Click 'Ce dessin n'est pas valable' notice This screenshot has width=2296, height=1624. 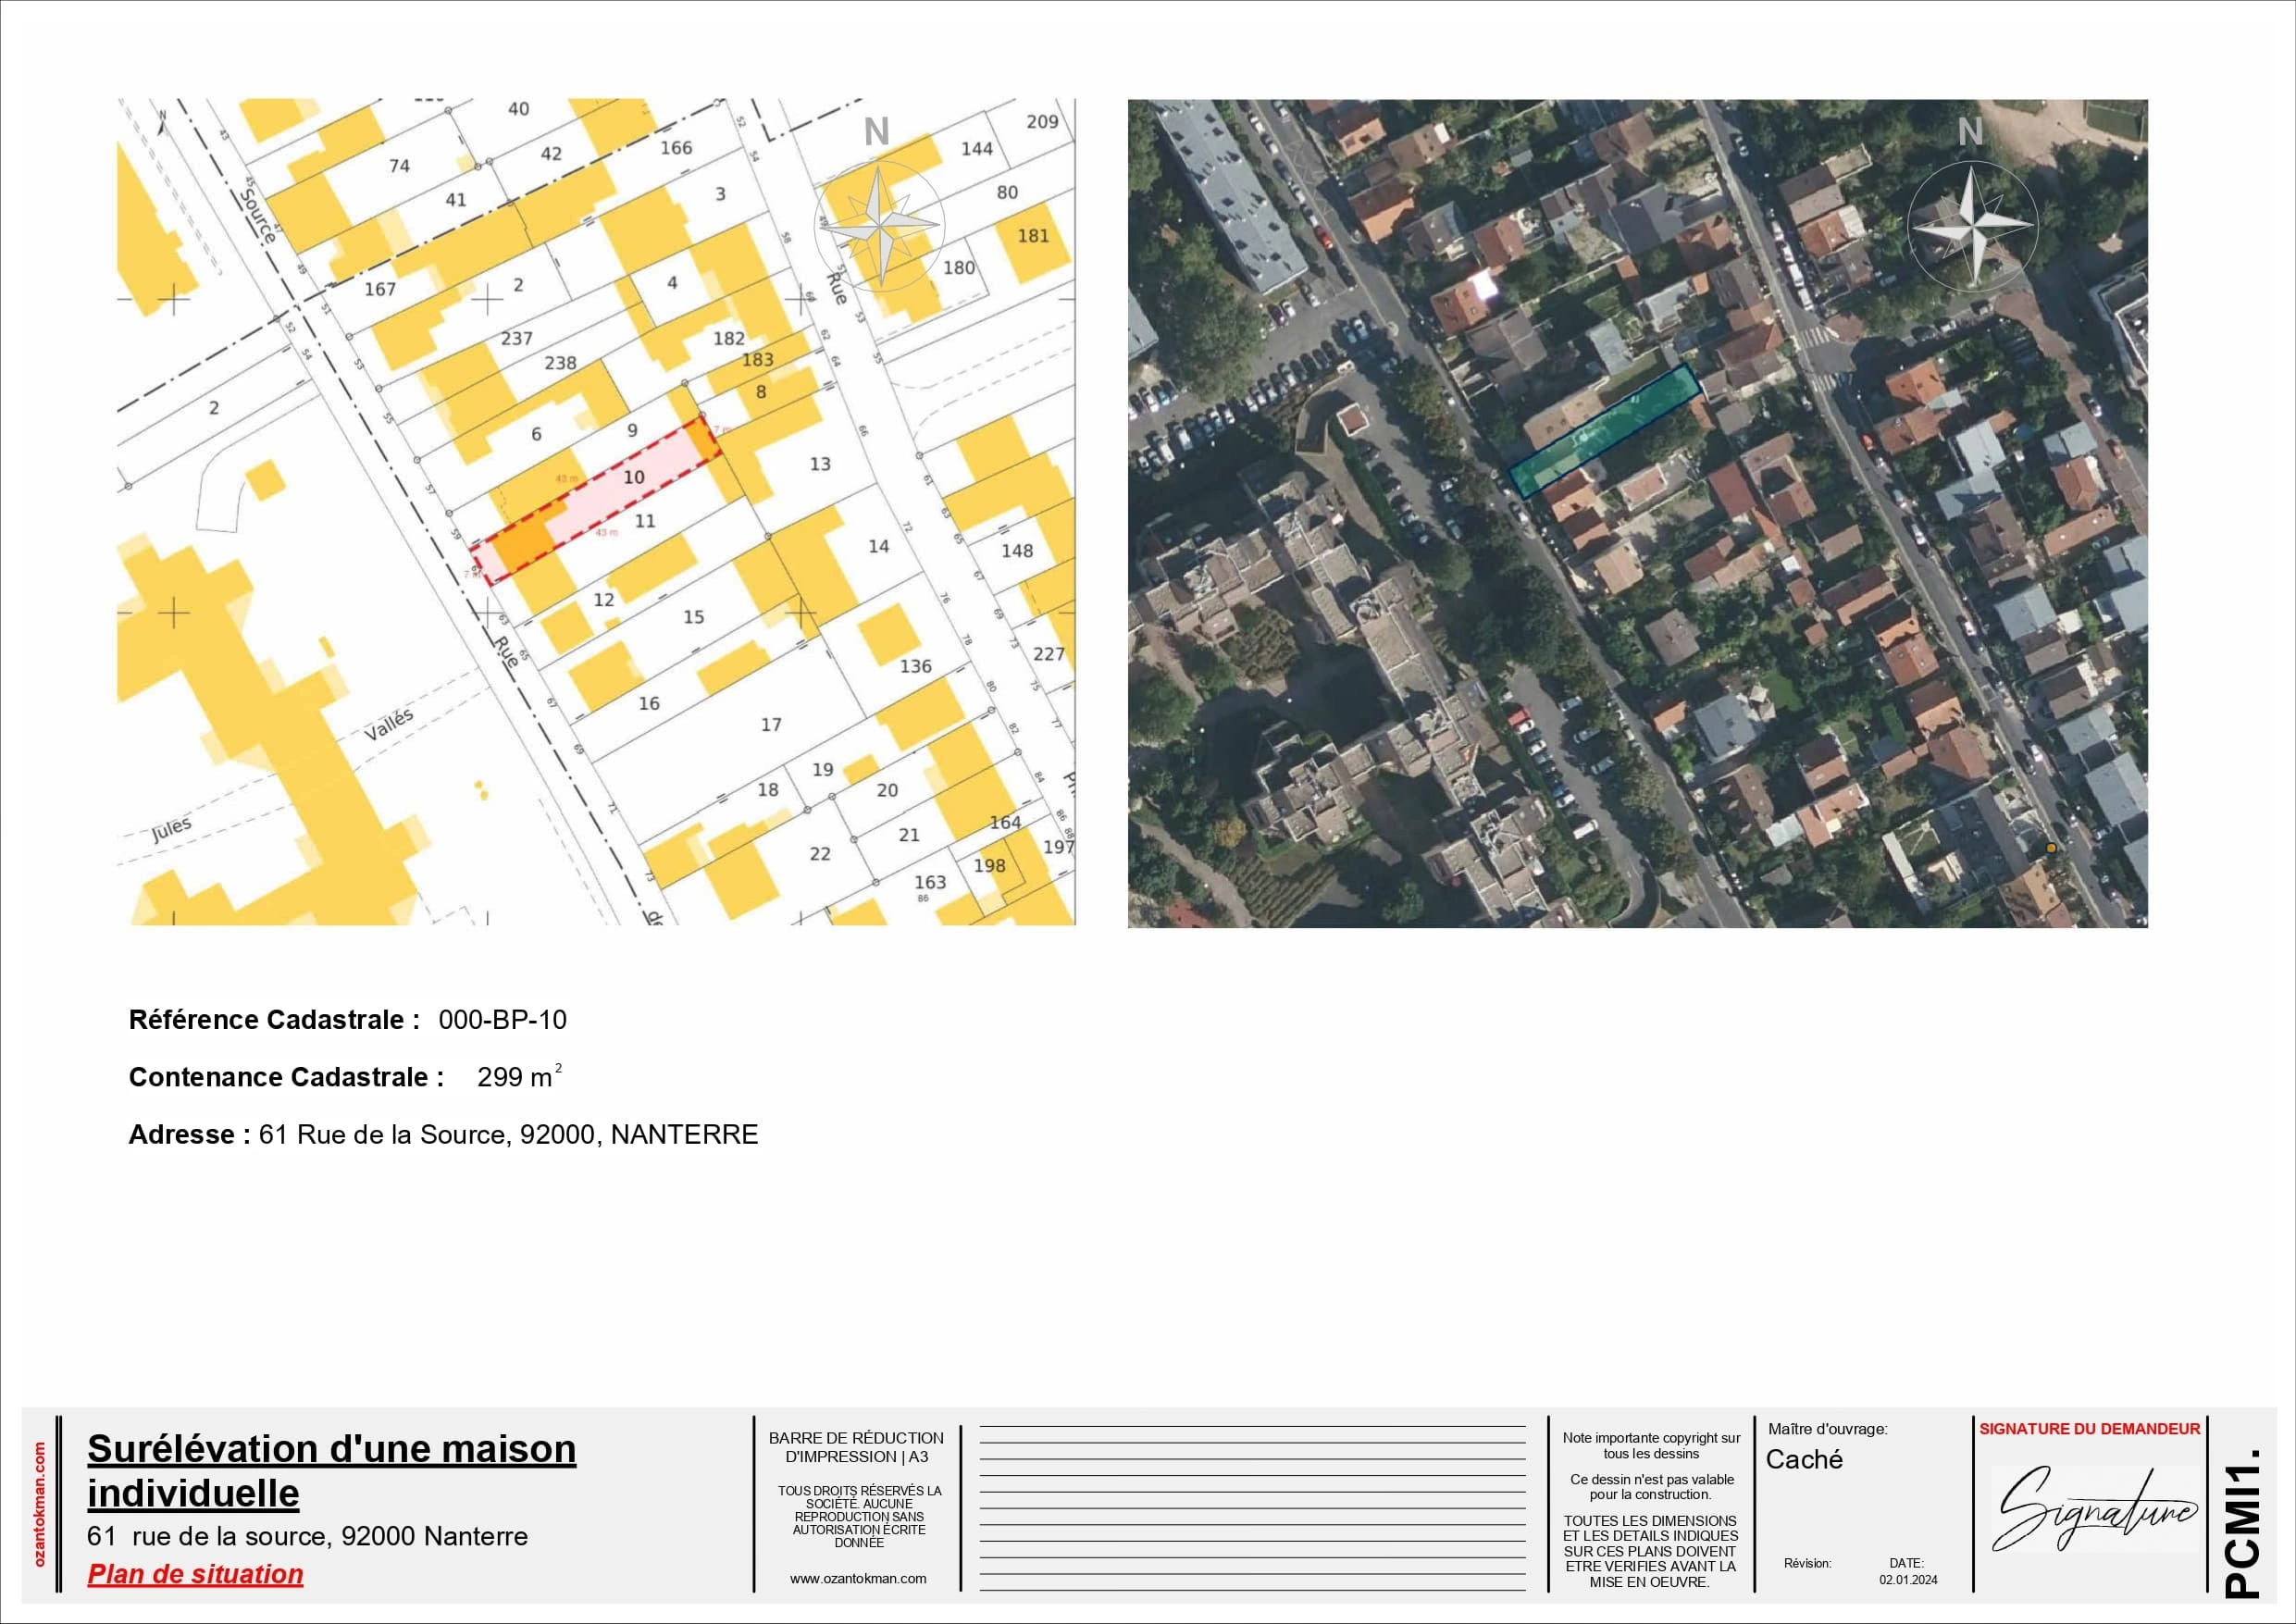tap(1651, 1487)
